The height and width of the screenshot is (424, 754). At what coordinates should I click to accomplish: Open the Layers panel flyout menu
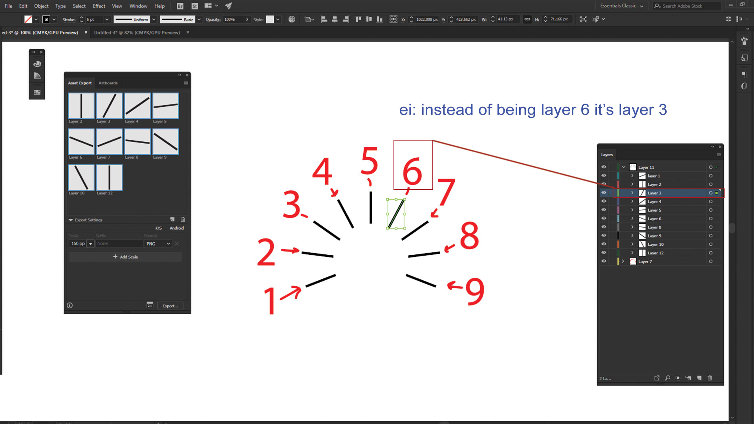pos(719,155)
